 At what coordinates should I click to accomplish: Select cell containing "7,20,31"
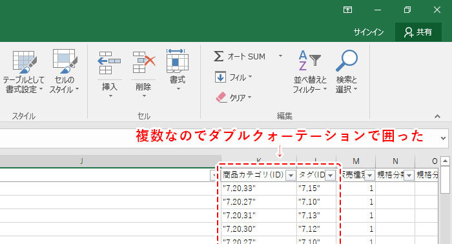coord(258,216)
